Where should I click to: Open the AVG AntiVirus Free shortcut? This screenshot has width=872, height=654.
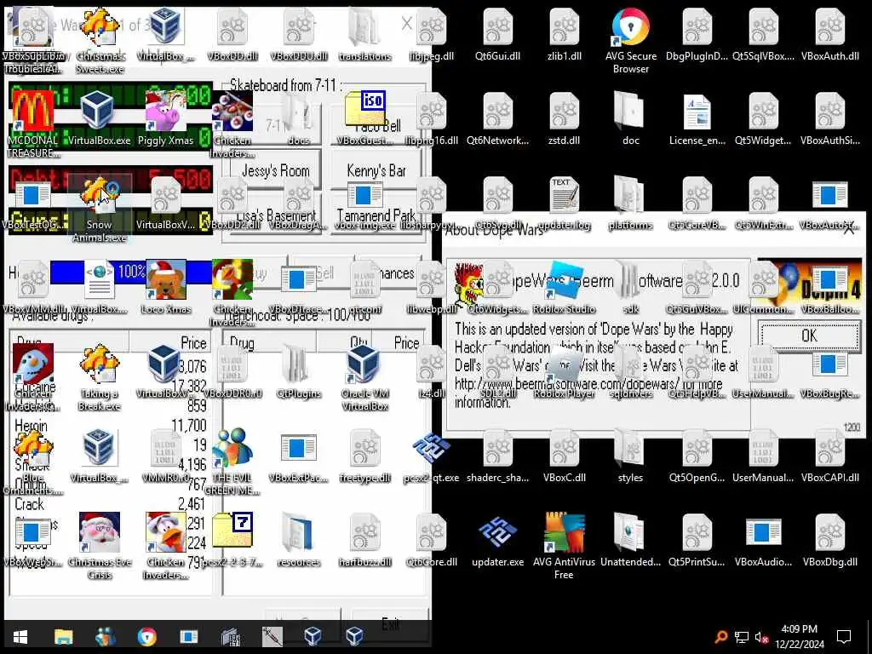(x=564, y=546)
